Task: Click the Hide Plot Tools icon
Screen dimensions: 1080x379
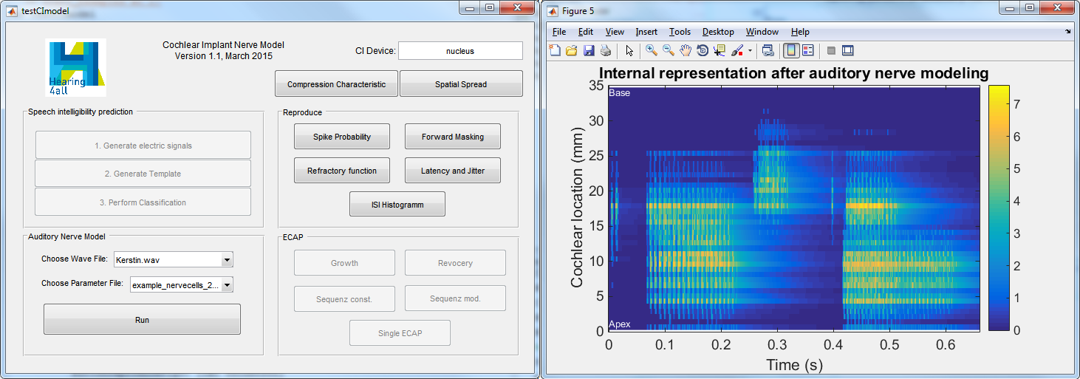Action: (831, 50)
